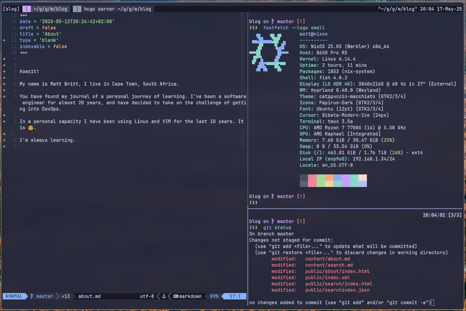Click the Theme: catppuccin-macchiato line

pyautogui.click(x=353, y=96)
